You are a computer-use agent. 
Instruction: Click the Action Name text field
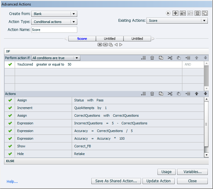pyautogui.click(x=54, y=30)
